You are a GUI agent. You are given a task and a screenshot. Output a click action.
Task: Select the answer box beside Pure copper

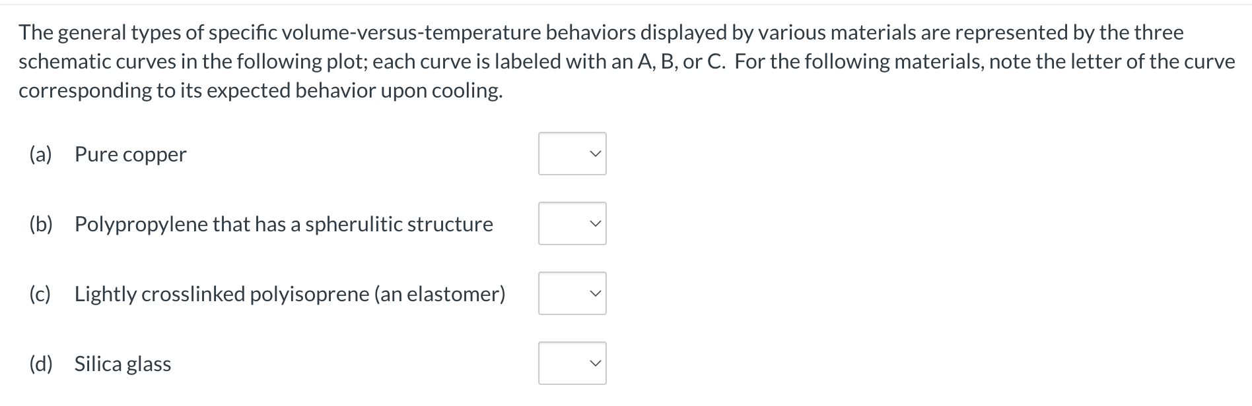[x=572, y=154]
